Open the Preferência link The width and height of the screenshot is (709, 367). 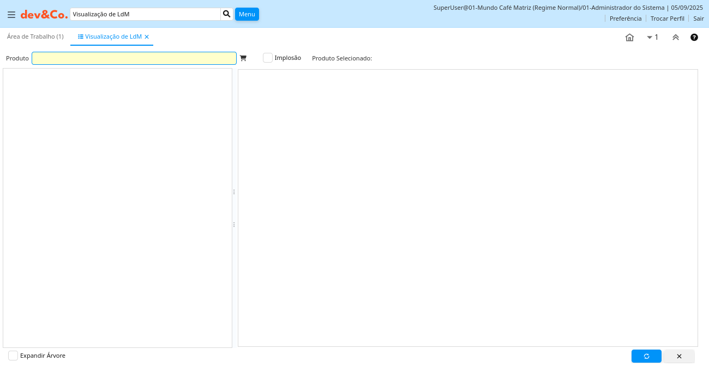click(x=625, y=19)
